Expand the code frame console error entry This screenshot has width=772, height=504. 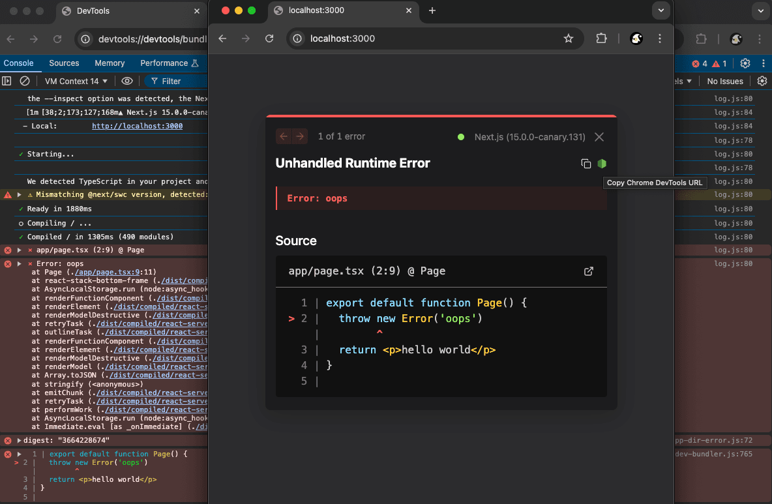point(19,454)
